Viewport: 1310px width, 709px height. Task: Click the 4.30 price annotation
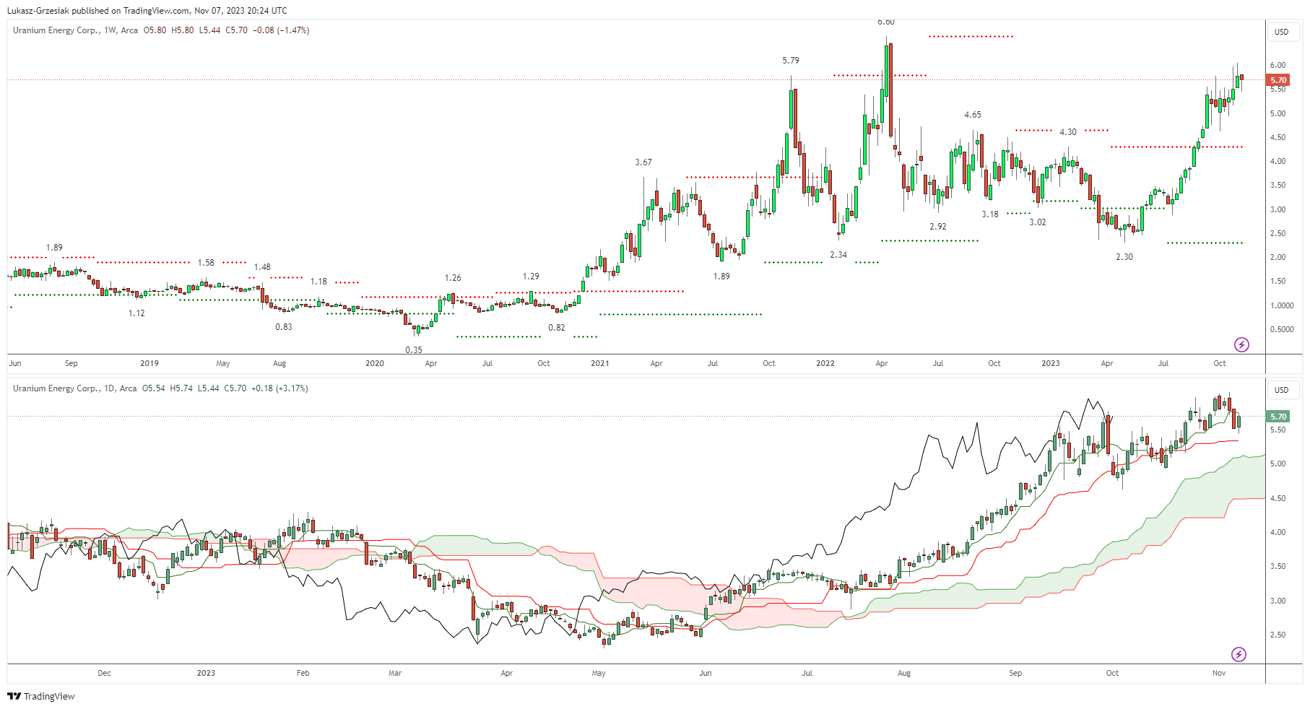1068,132
